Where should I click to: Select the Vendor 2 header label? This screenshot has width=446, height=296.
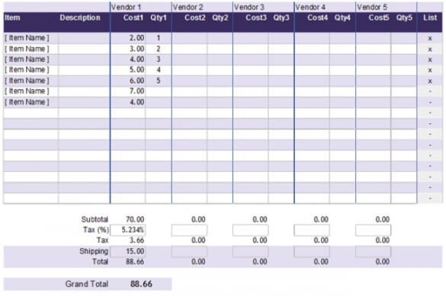(x=188, y=7)
